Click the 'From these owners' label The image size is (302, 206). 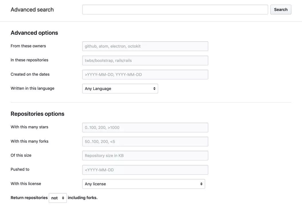tap(28, 46)
